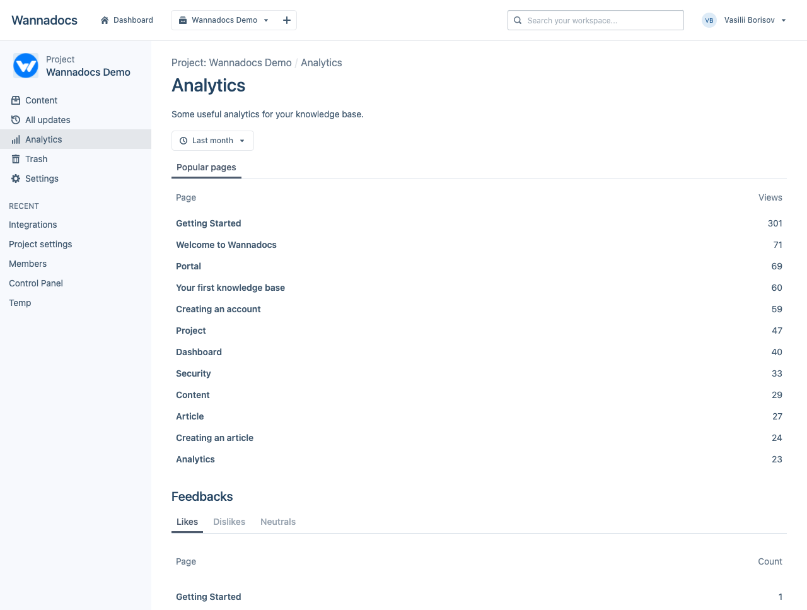
Task: Open Getting Started in Popular pages
Action: (x=209, y=223)
